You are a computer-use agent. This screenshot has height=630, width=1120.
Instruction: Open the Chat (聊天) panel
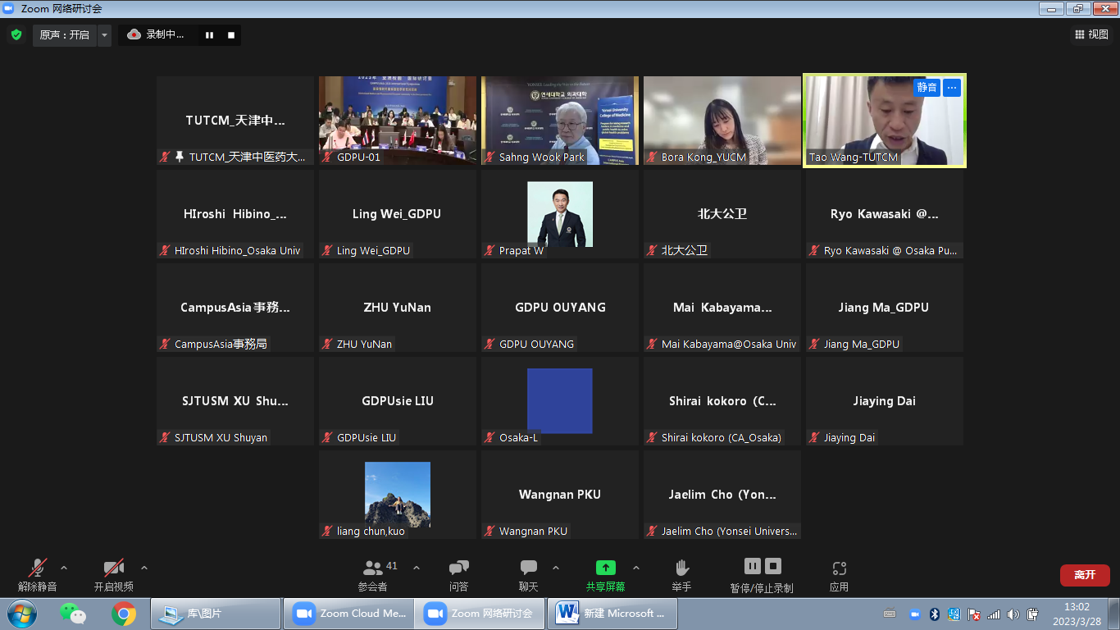click(529, 575)
